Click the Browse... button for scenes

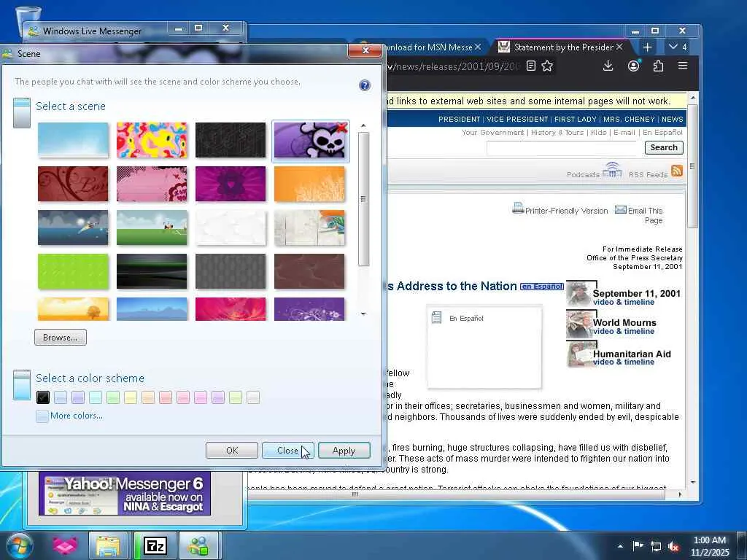(x=60, y=337)
